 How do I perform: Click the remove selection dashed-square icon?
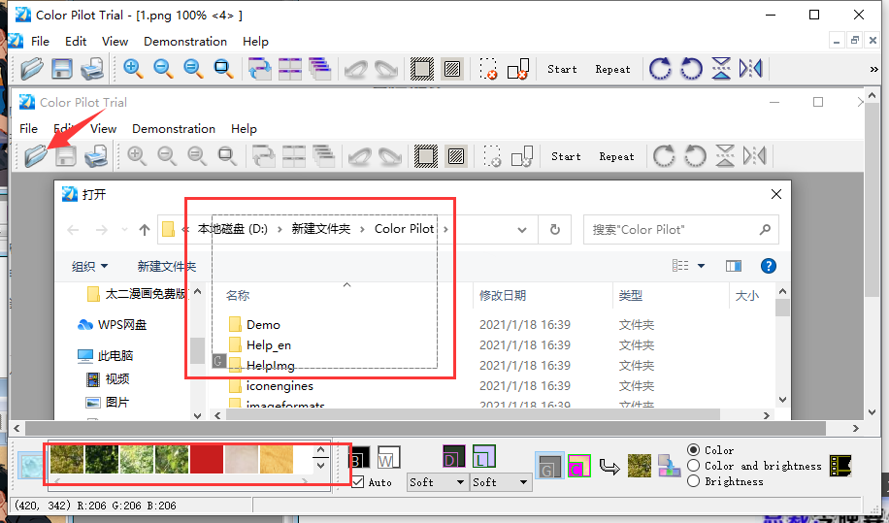click(x=488, y=69)
